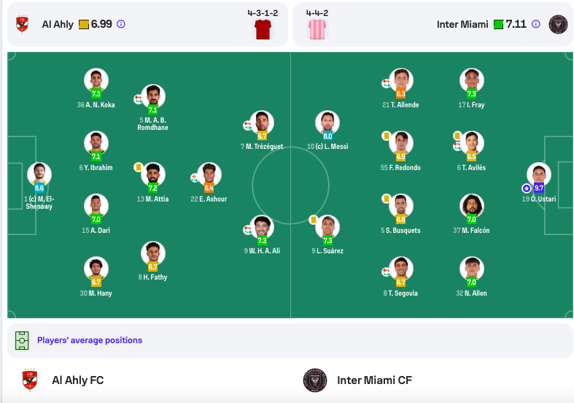Click the yellow card icon beside L. Suárez
This screenshot has height=403, width=574.
pyautogui.click(x=313, y=220)
